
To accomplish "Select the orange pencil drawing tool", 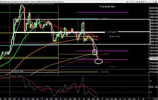I will coord(134,2).
